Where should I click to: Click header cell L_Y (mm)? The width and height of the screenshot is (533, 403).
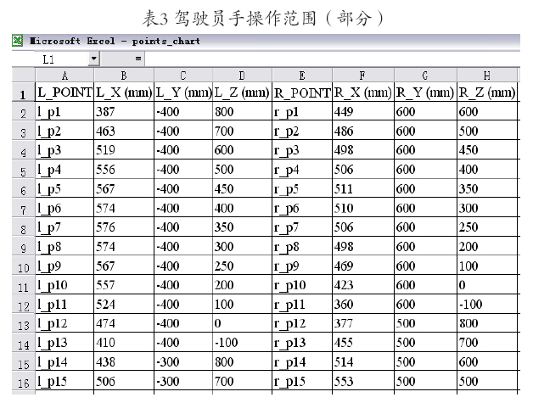[x=183, y=92]
